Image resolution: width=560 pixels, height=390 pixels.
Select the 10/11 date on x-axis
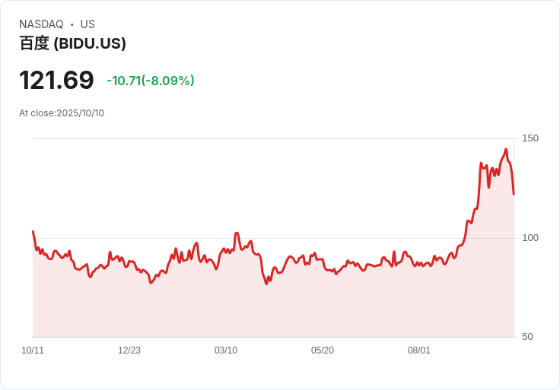pyautogui.click(x=33, y=350)
